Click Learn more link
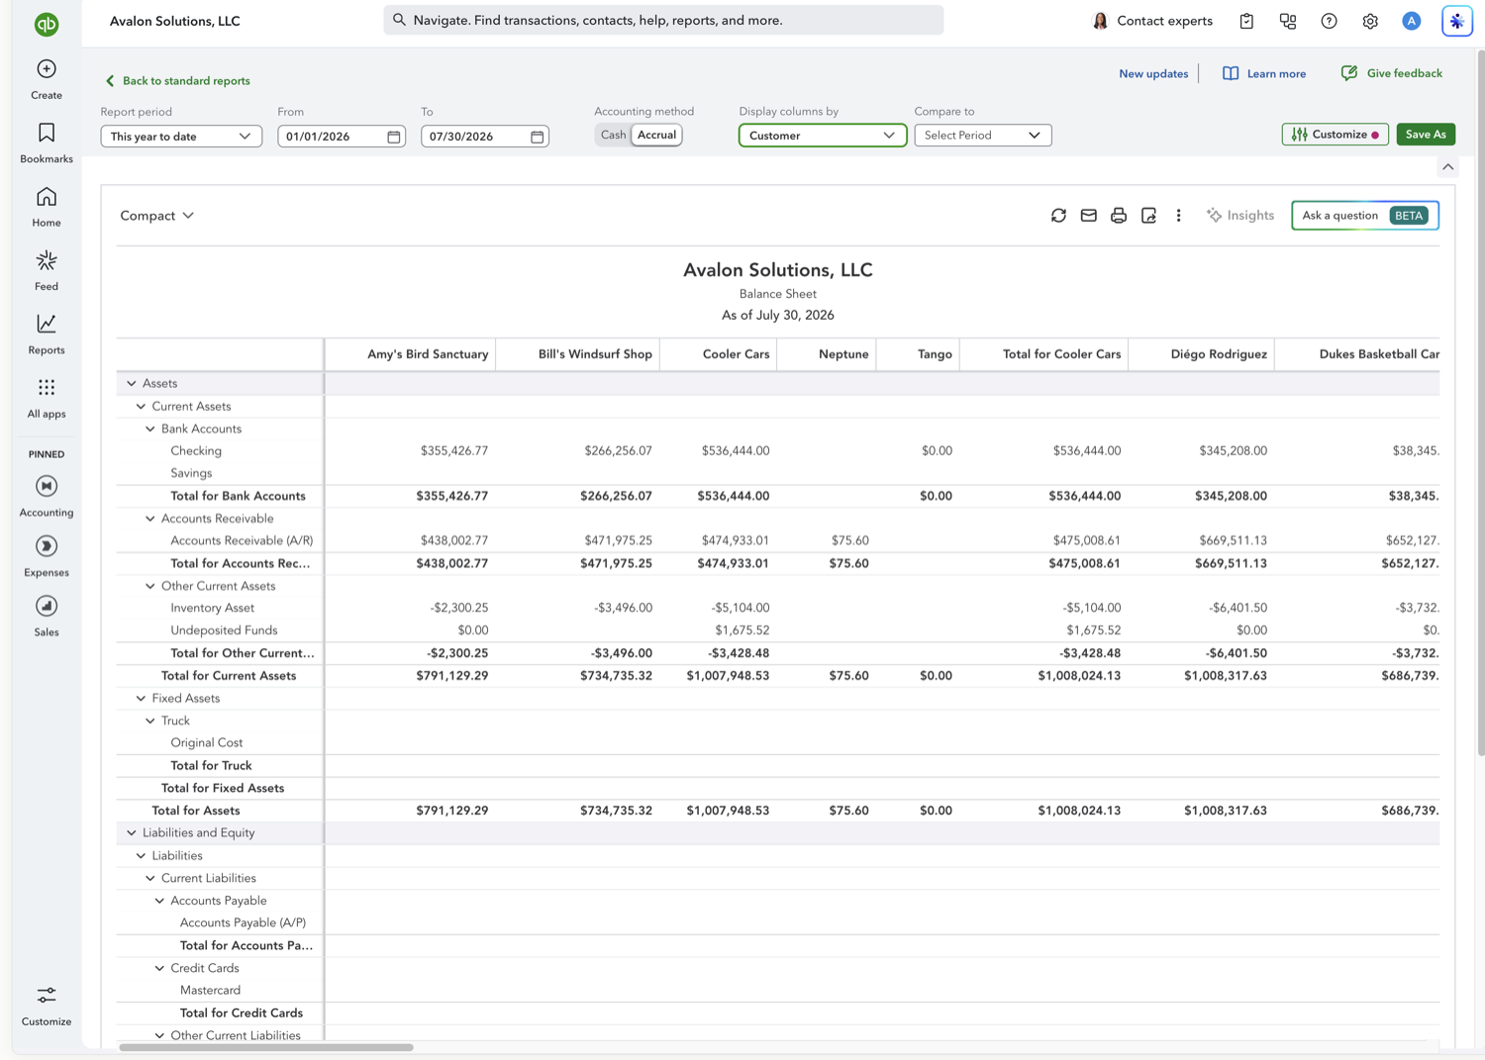Viewport: 1485px width, 1060px height. 1264,74
